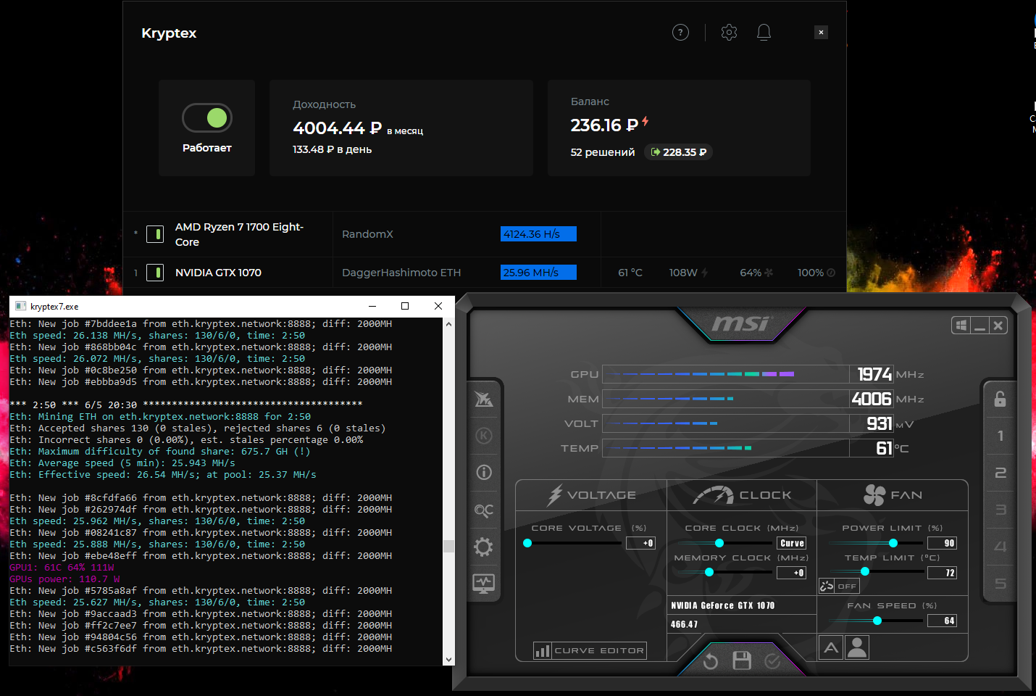Click the apply checkmark icon in Afterburner
Screen dimensions: 1036x696
pos(773,660)
